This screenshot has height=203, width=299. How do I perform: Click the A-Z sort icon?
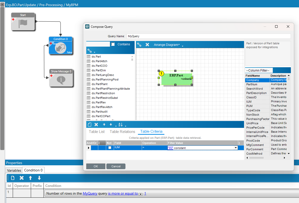(x=121, y=125)
